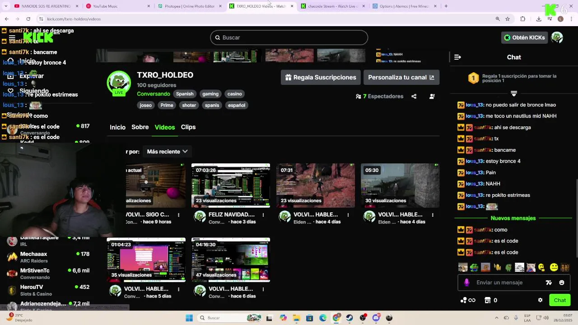578x325 pixels.
Task: Focus the Buscar search field on Kick
Action: pos(289,37)
